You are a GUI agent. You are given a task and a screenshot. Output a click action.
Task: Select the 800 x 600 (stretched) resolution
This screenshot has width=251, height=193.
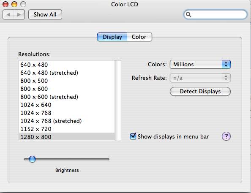click(x=67, y=97)
